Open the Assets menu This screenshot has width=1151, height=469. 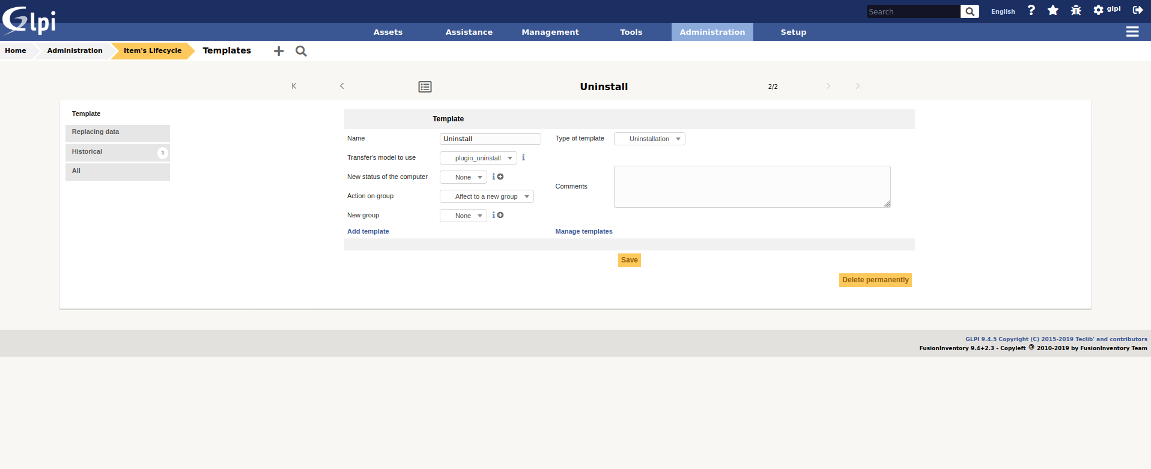(388, 32)
